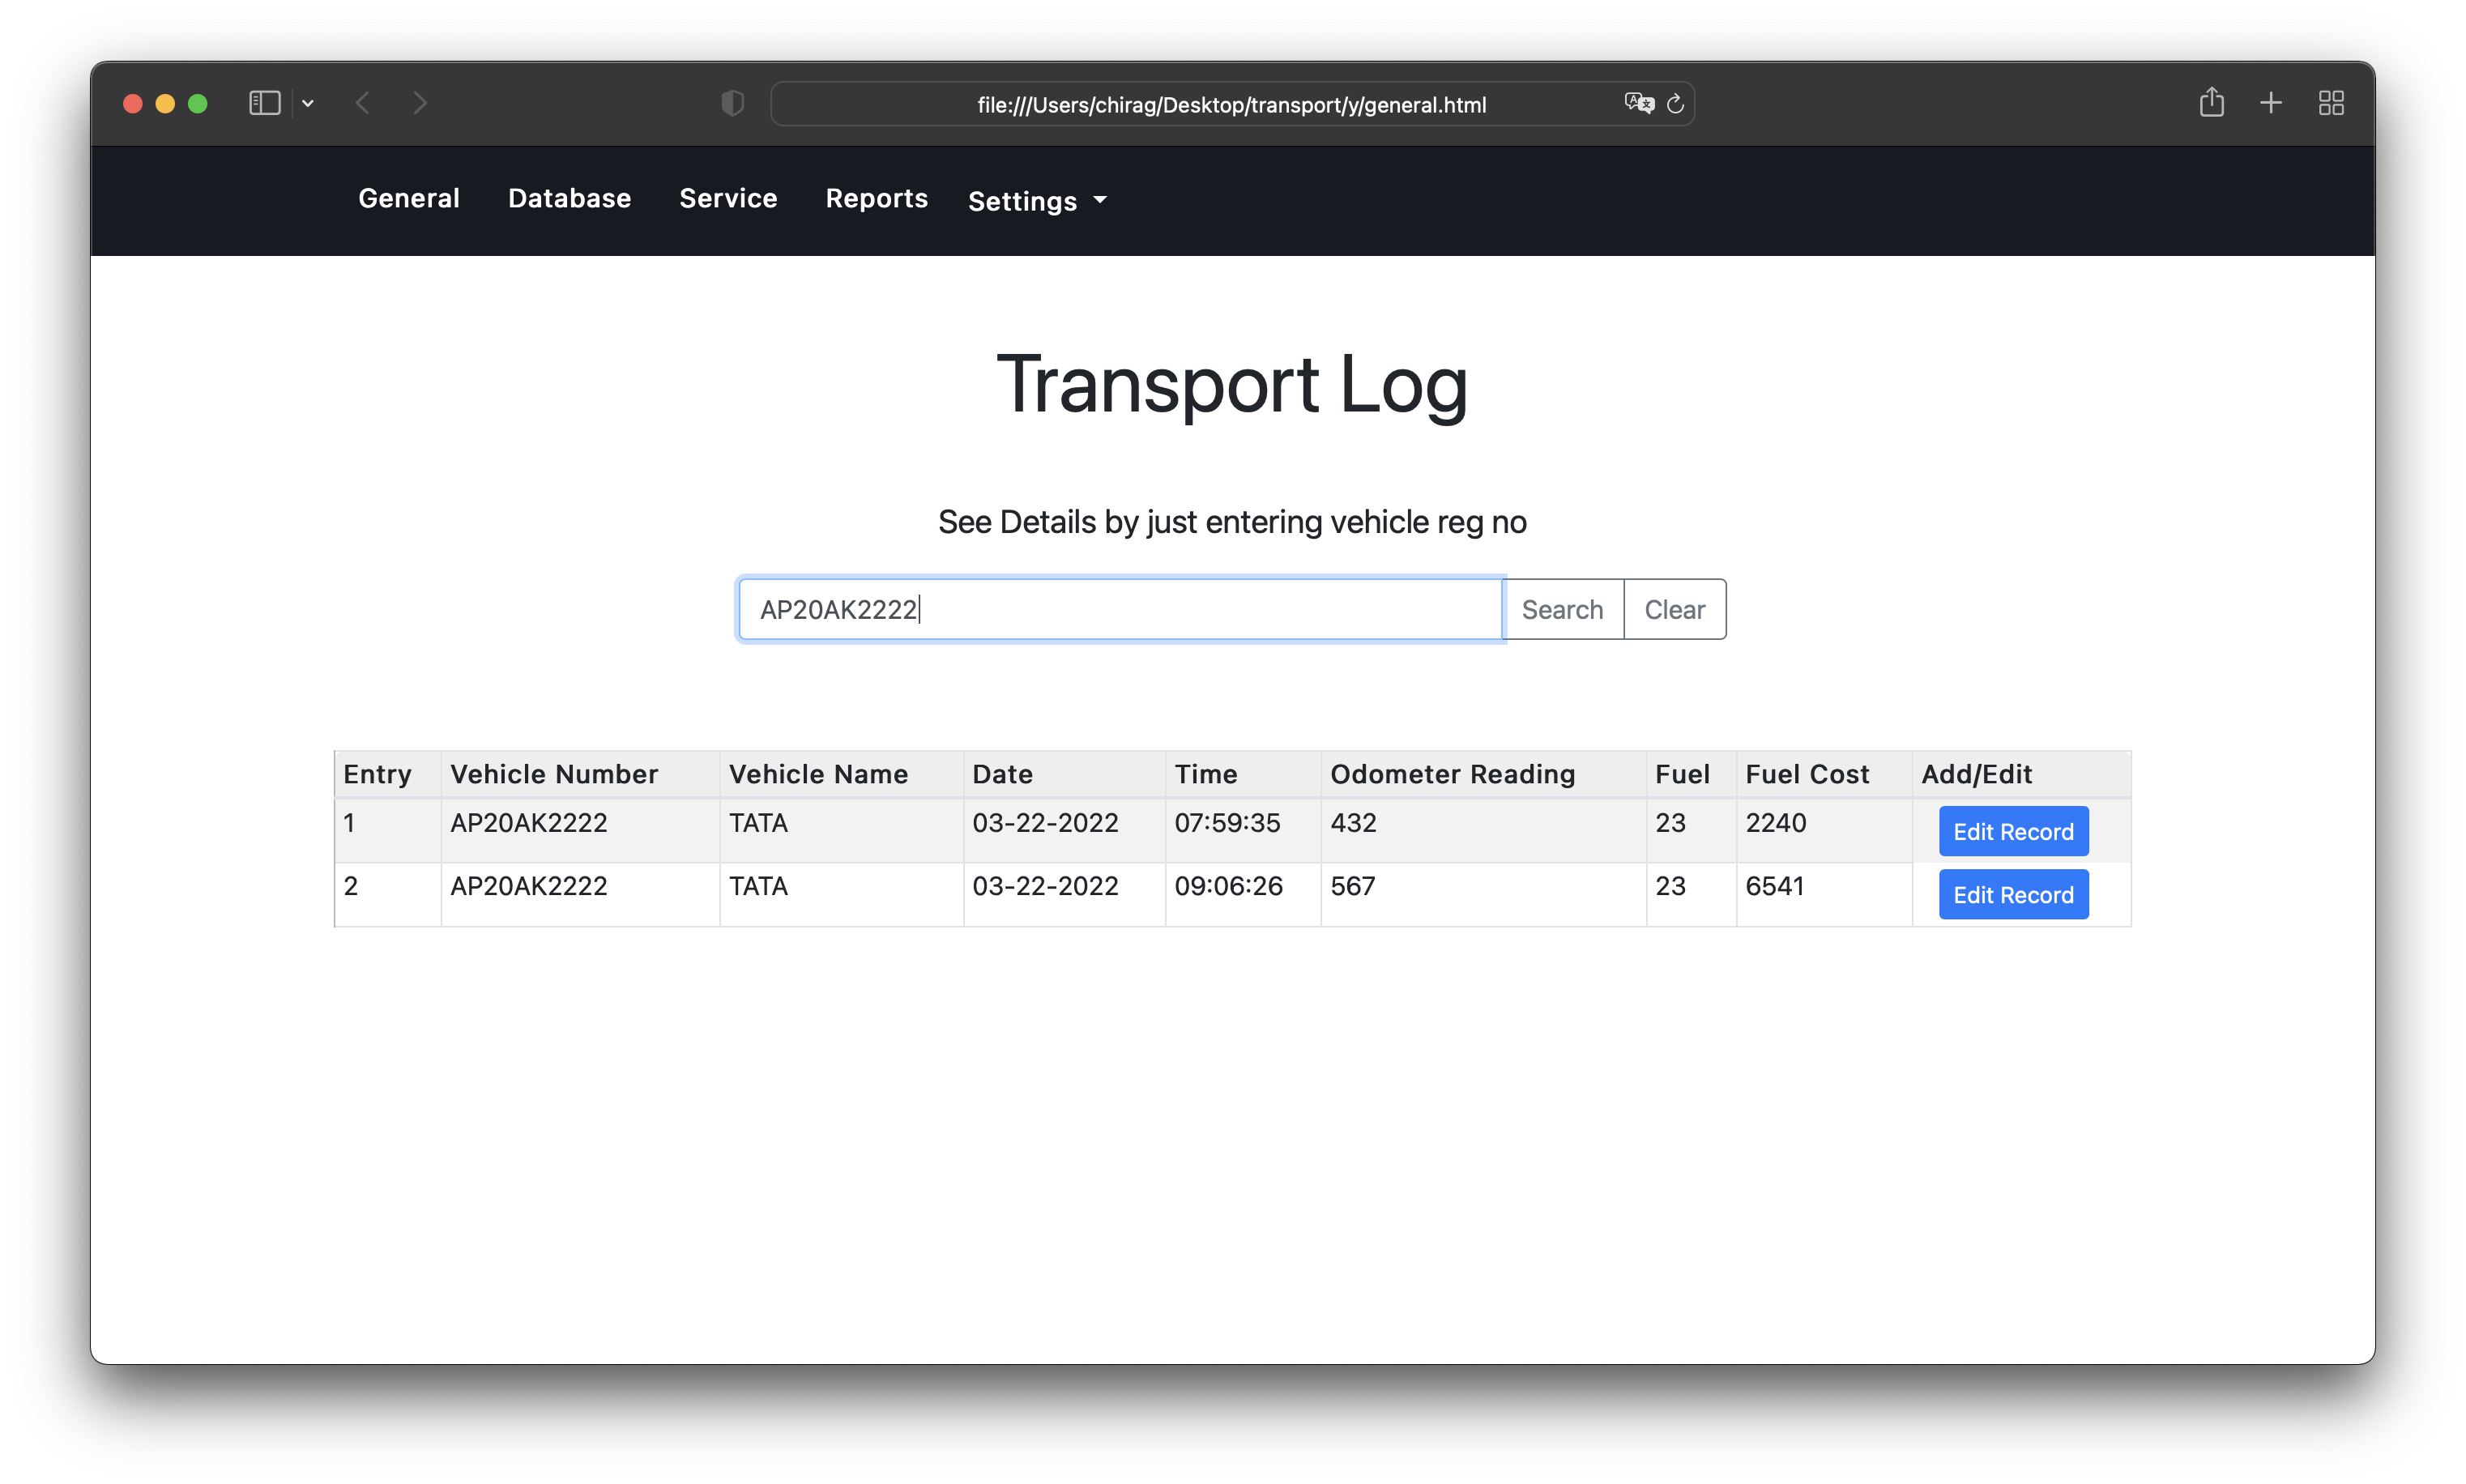Image resolution: width=2466 pixels, height=1484 pixels.
Task: Click the translate page icon
Action: coord(1638,103)
